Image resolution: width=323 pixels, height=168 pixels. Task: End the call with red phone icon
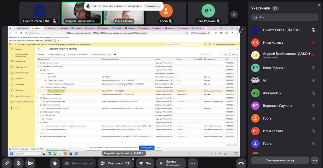241,163
